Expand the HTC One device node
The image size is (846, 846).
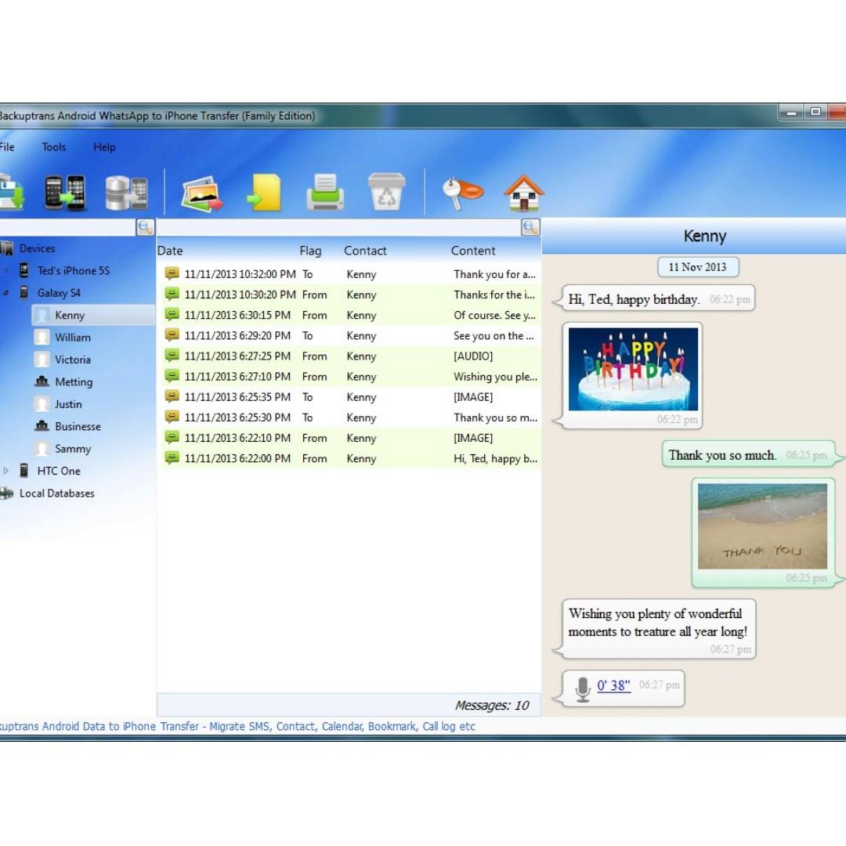(6, 471)
